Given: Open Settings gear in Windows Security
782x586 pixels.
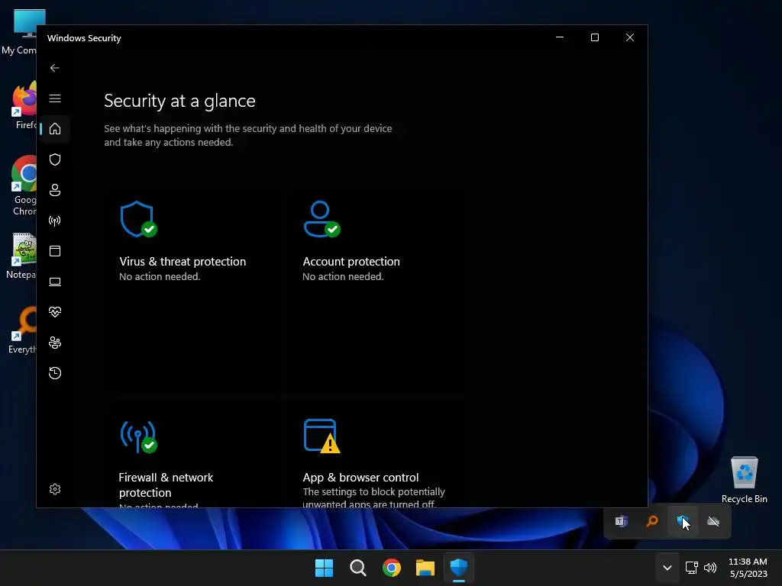Looking at the screenshot, I should pos(55,489).
